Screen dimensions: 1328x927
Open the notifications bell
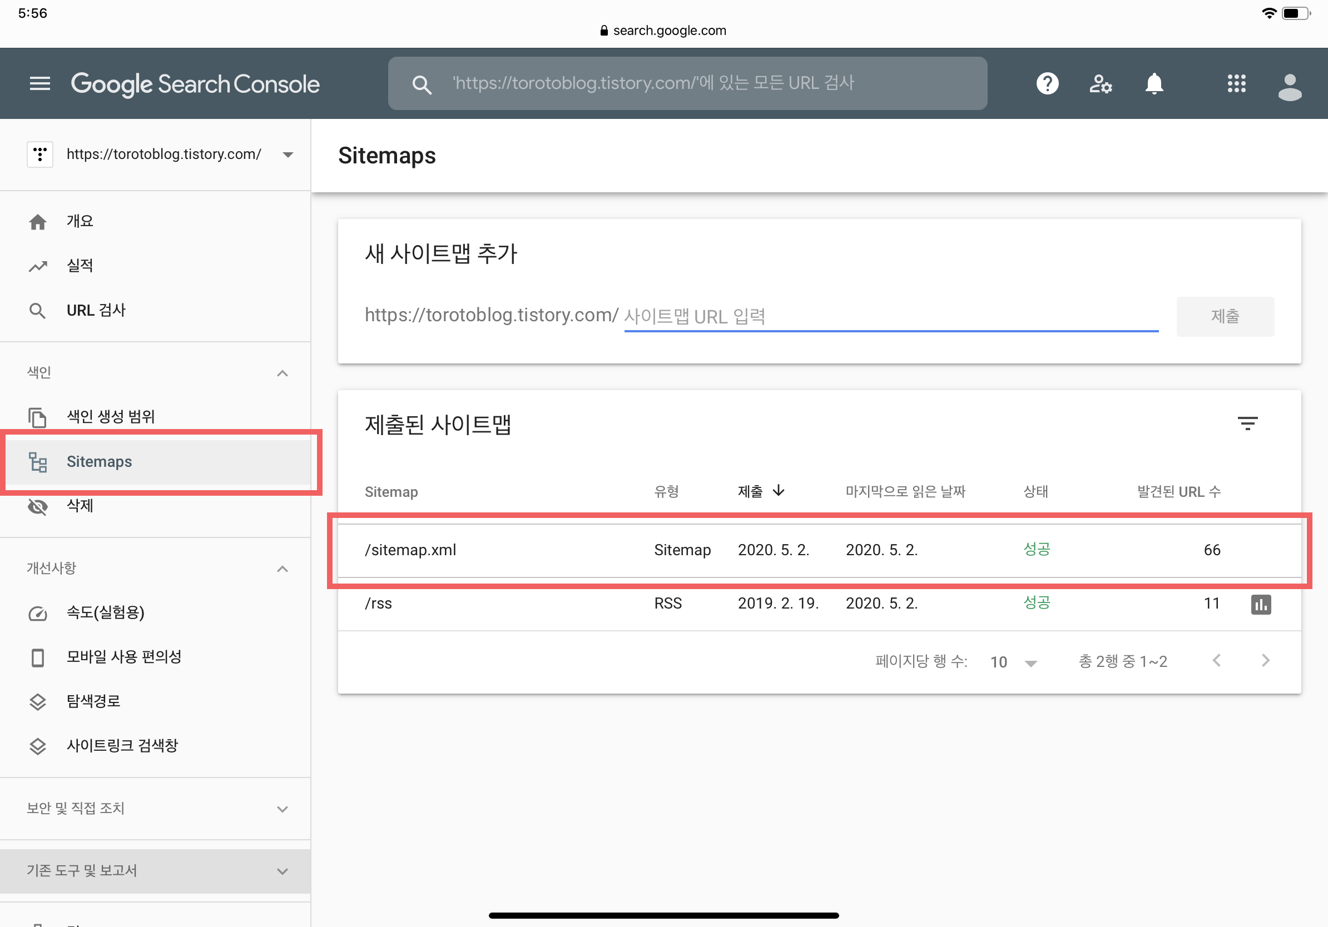pos(1154,84)
